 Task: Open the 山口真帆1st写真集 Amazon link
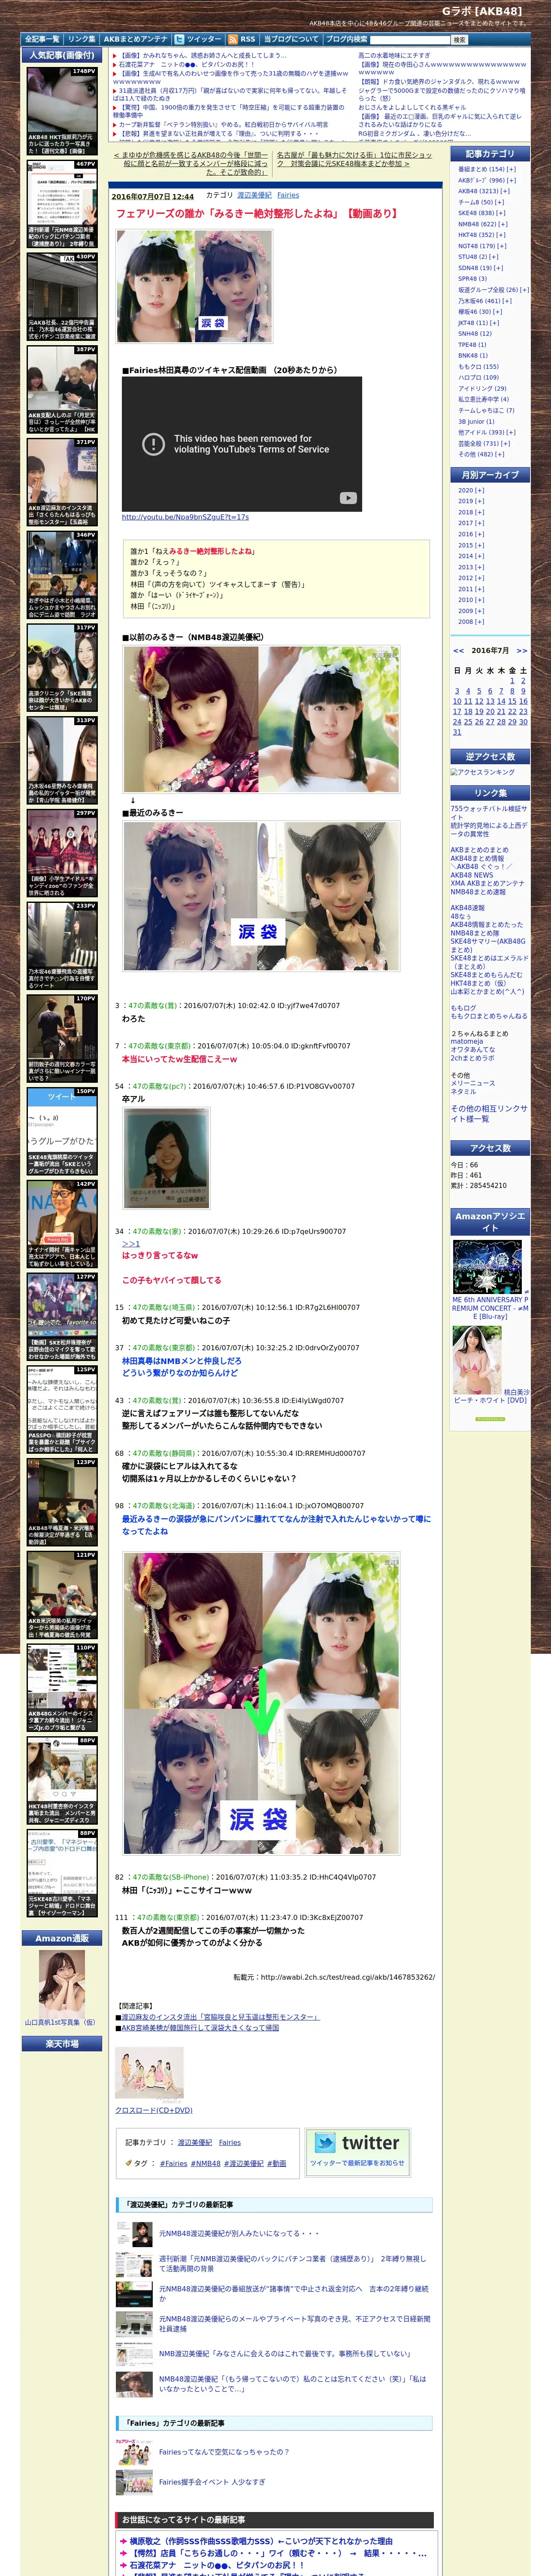(x=60, y=2022)
